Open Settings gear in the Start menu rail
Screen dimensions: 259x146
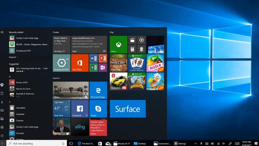click(2, 127)
